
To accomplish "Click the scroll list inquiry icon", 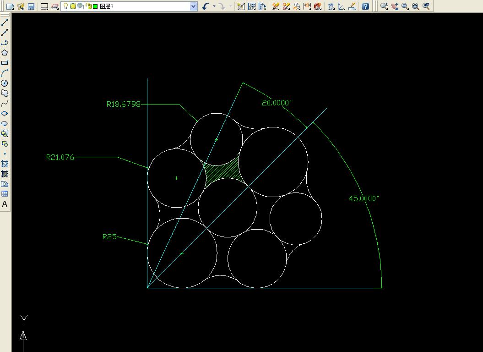I will pos(331,6).
